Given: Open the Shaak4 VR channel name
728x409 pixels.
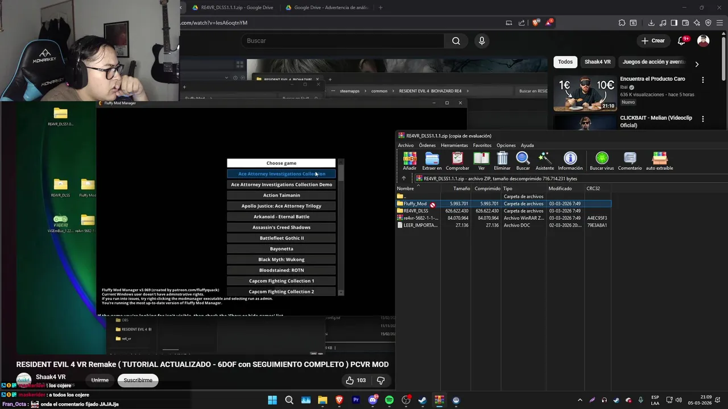Looking at the screenshot, I should coord(51,377).
